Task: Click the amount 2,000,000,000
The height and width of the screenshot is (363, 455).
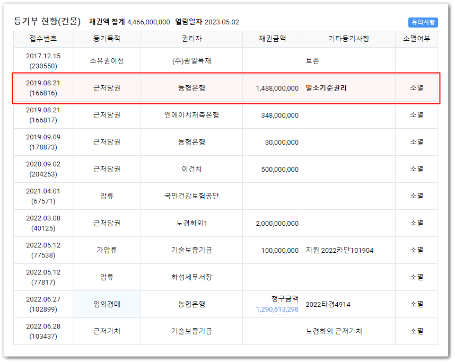Action: pyautogui.click(x=277, y=224)
